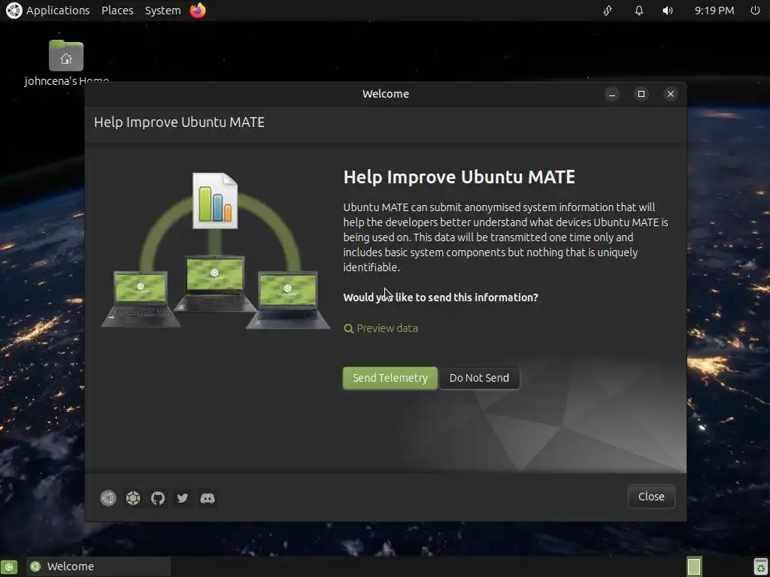Open the community forum hexagon icon in footer
The height and width of the screenshot is (577, 770).
[133, 498]
